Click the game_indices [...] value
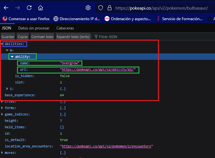The width and height of the screenshot is (215, 158). 63,114
